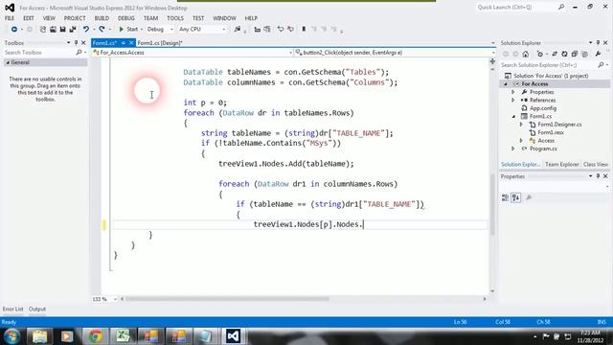Open the TEAM menu
This screenshot has width=613, height=345.
tap(150, 18)
